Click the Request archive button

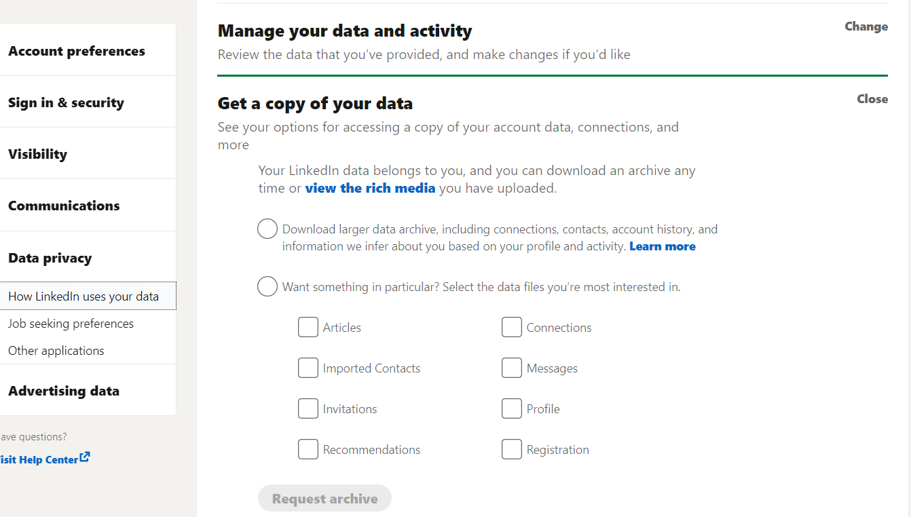324,498
